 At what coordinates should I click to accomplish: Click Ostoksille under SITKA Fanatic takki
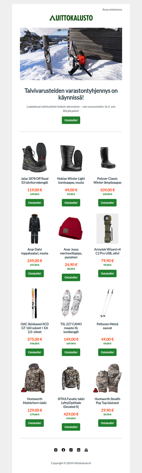tap(71, 427)
